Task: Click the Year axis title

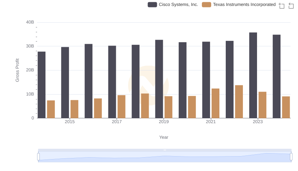Action: (x=164, y=137)
